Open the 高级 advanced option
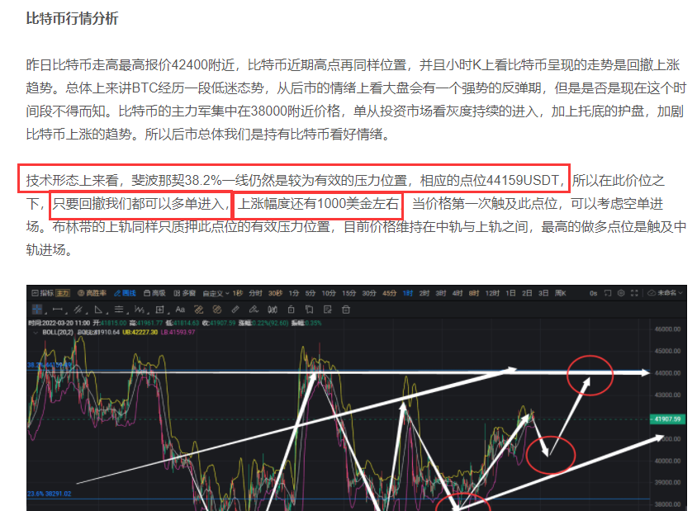This screenshot has height=511, width=697. click(x=154, y=293)
